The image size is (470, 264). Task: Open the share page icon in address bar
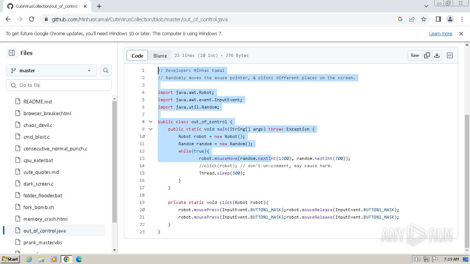pyautogui.click(x=412, y=19)
